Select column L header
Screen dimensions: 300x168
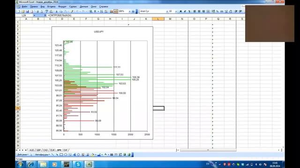coord(158,19)
